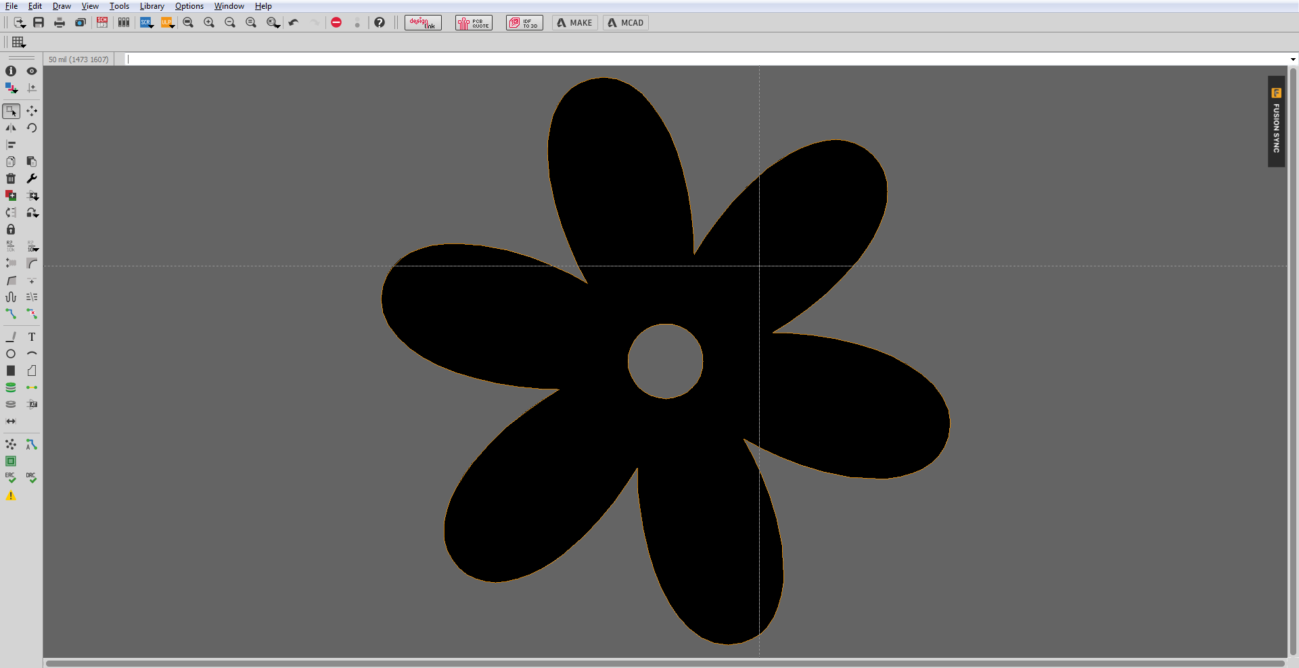Choose the Rotate tool

coord(32,128)
